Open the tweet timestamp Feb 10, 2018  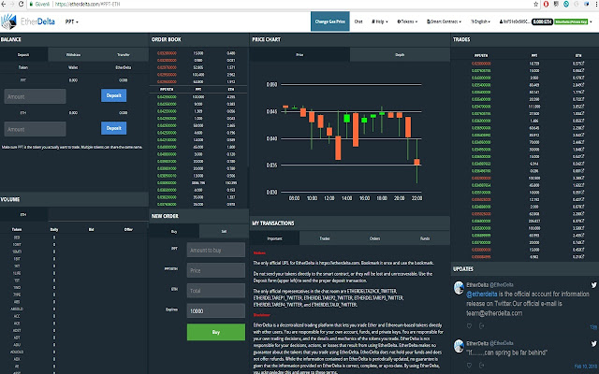pos(586,367)
